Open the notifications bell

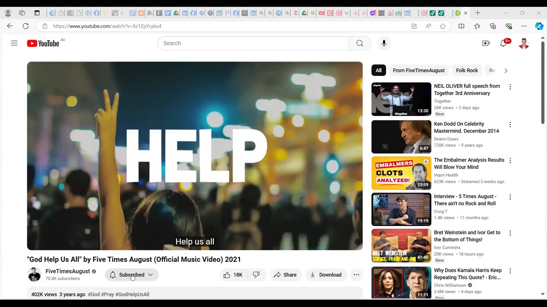(x=503, y=43)
